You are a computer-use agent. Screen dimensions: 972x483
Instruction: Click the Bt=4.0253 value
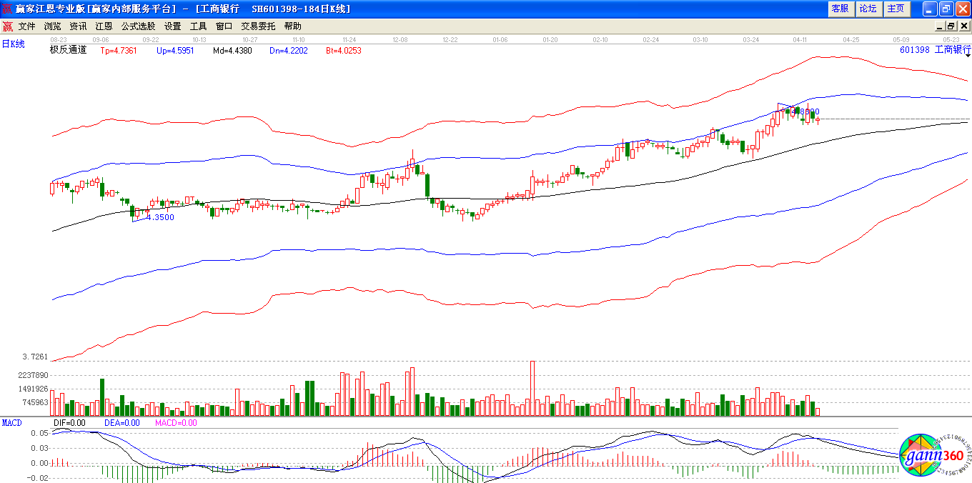(344, 51)
